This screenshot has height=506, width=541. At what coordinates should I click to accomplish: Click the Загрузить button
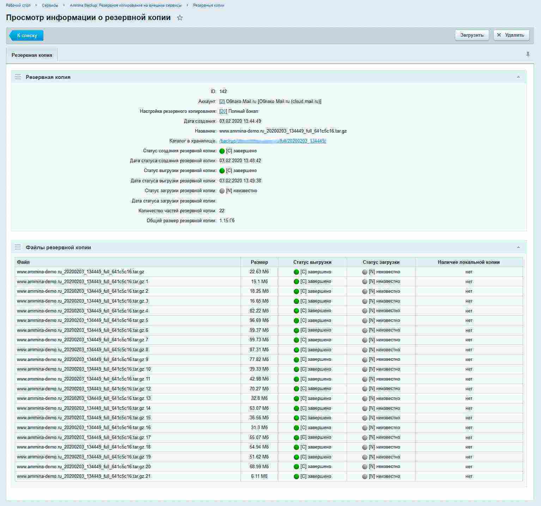click(x=472, y=35)
